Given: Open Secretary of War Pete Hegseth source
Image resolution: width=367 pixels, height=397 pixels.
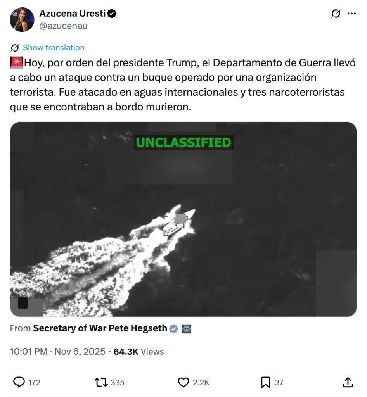Looking at the screenshot, I should (x=100, y=328).
